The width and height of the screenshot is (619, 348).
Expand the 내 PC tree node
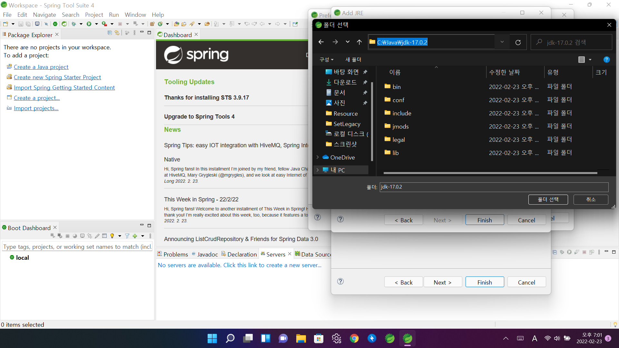click(318, 170)
